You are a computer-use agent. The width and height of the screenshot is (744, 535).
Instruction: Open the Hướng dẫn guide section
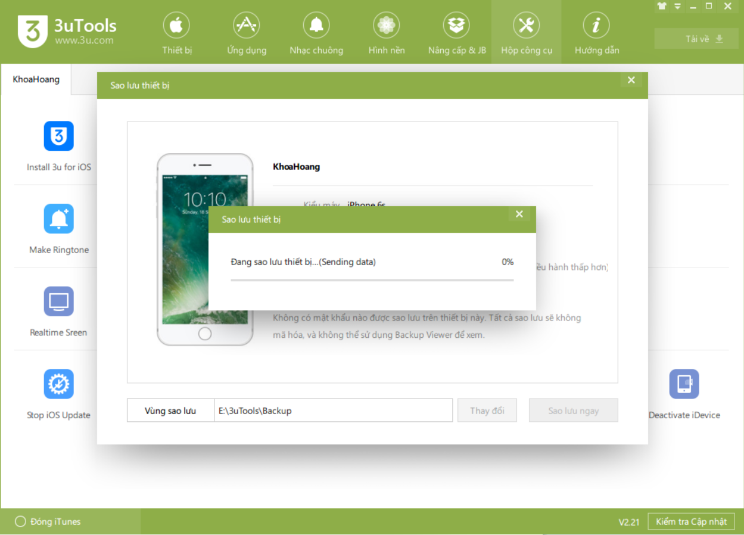click(x=596, y=34)
